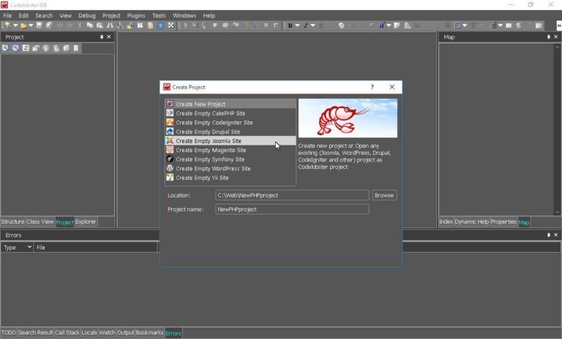Viewport: 562px width, 339px height.
Task: Select Create Empty Symfony Site
Action: (x=231, y=159)
